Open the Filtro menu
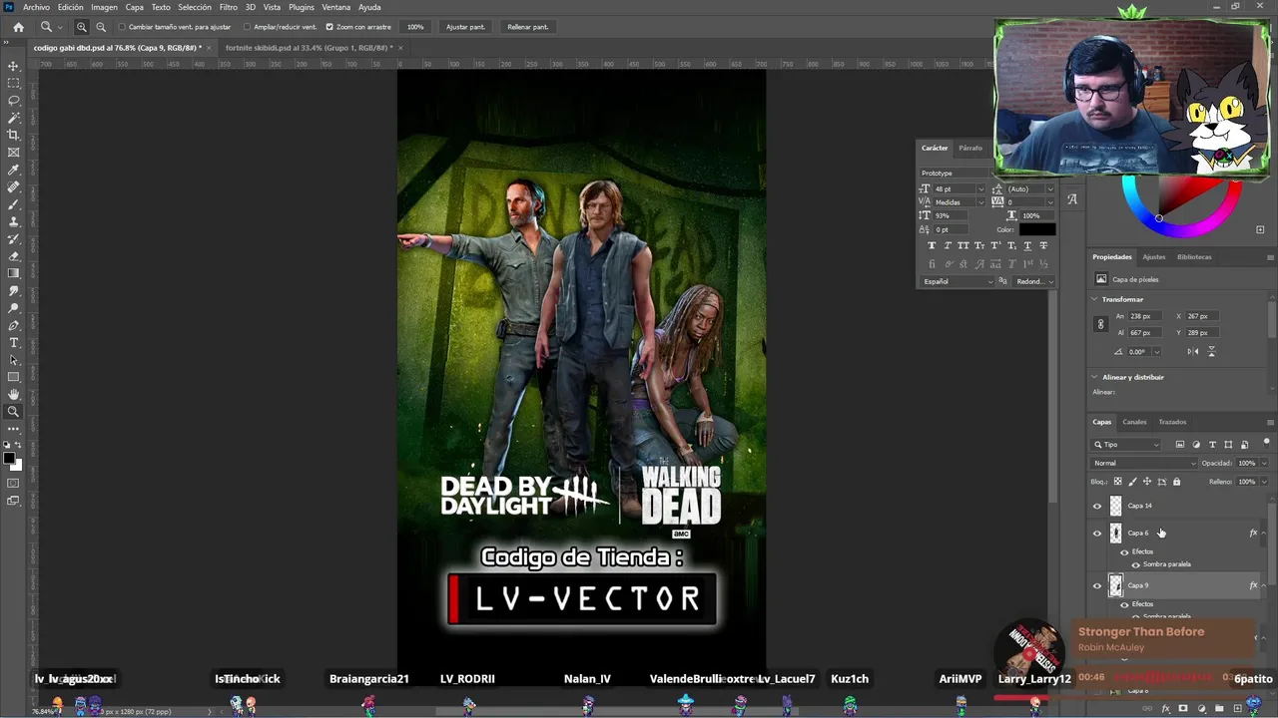The image size is (1278, 718). click(229, 7)
